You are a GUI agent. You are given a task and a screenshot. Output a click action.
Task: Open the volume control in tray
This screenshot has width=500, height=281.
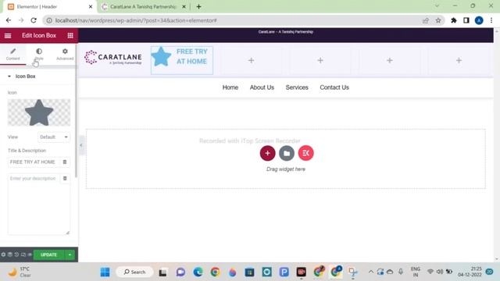[x=440, y=272]
